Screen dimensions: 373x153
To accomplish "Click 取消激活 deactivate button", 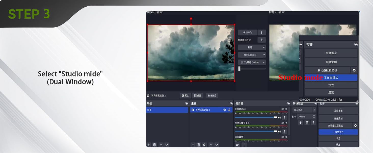I will [212, 96].
